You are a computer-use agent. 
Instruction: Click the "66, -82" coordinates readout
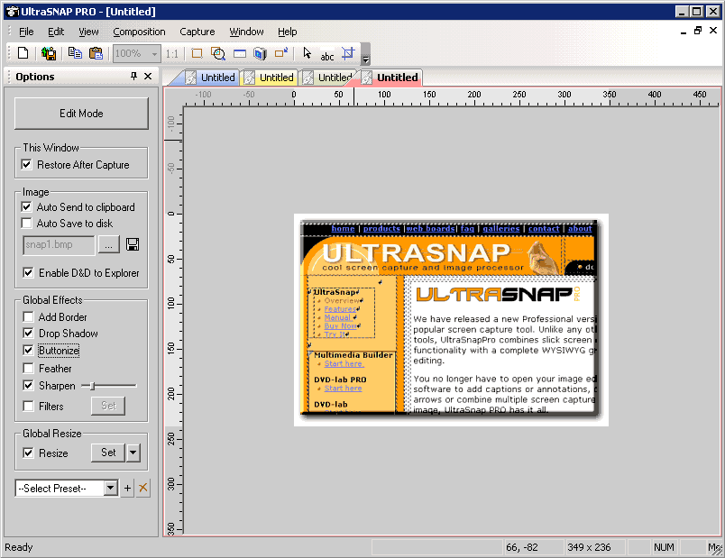point(522,547)
